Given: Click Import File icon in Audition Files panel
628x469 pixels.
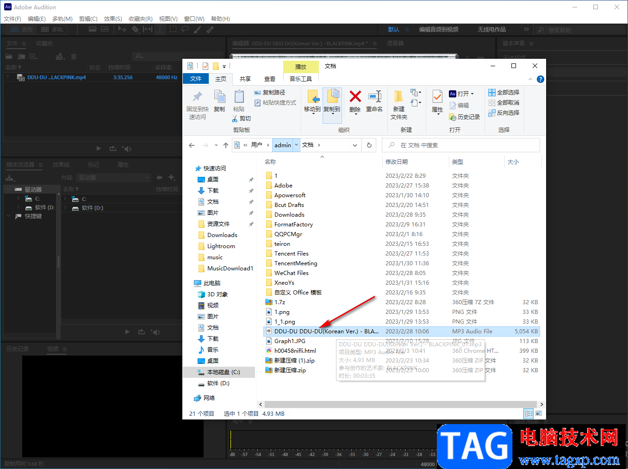Looking at the screenshot, I should pyautogui.click(x=21, y=56).
